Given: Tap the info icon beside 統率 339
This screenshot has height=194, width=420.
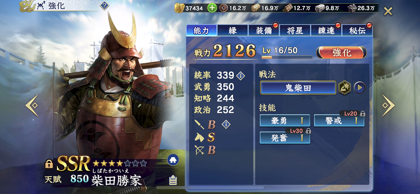Looking at the screenshot, I should tap(241, 76).
